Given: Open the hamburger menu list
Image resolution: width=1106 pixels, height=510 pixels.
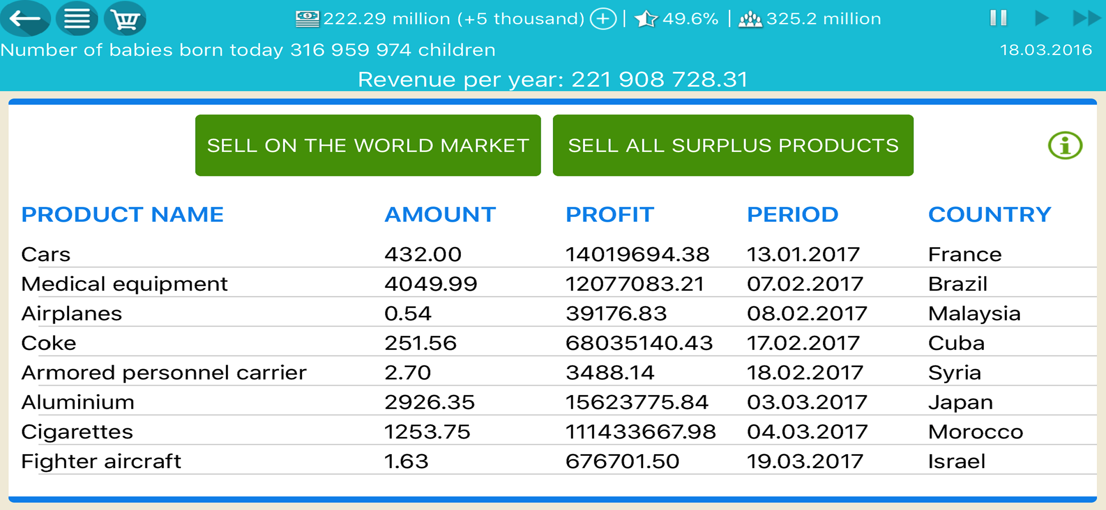Looking at the screenshot, I should click(x=77, y=19).
